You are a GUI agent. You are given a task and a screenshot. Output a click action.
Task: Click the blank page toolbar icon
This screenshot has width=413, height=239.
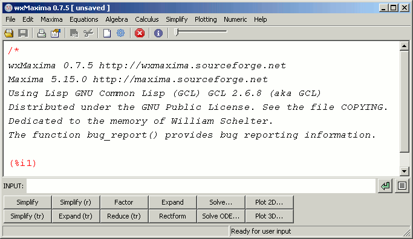pos(106,33)
